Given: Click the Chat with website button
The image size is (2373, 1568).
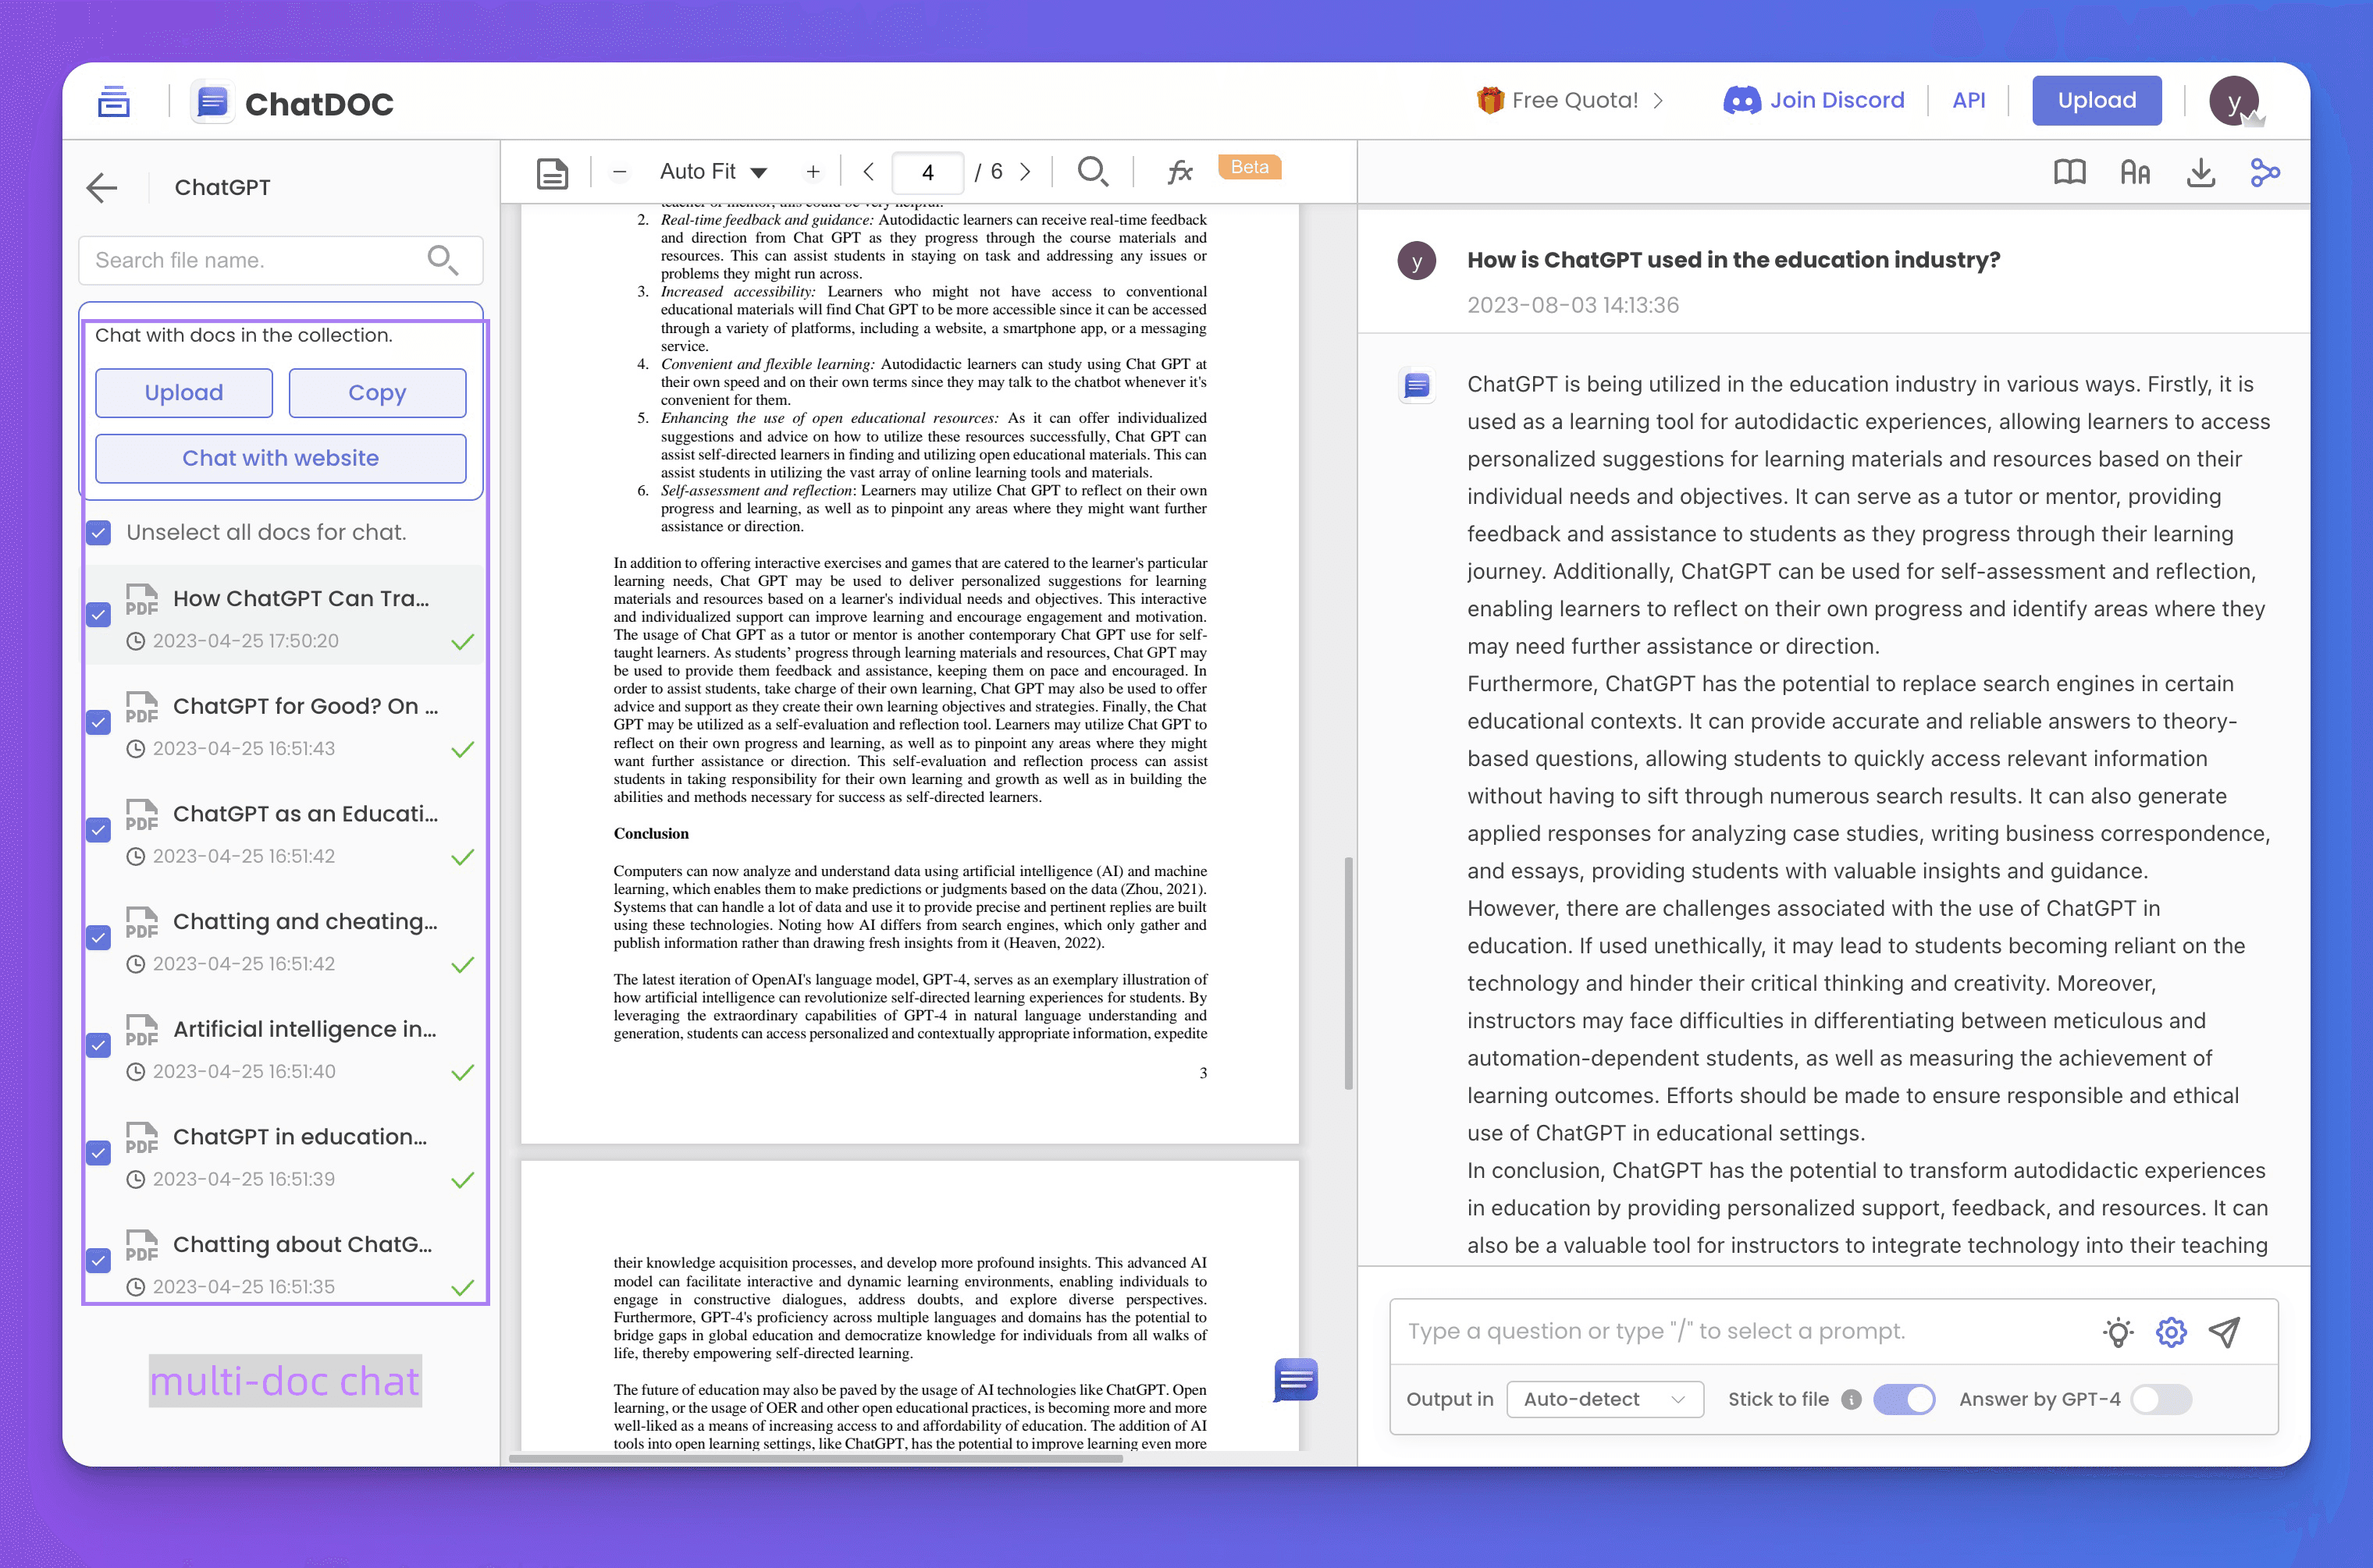Looking at the screenshot, I should [x=280, y=458].
